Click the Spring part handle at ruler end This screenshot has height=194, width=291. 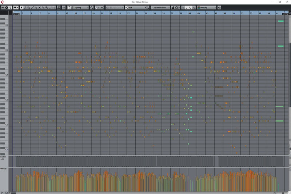click(285, 14)
